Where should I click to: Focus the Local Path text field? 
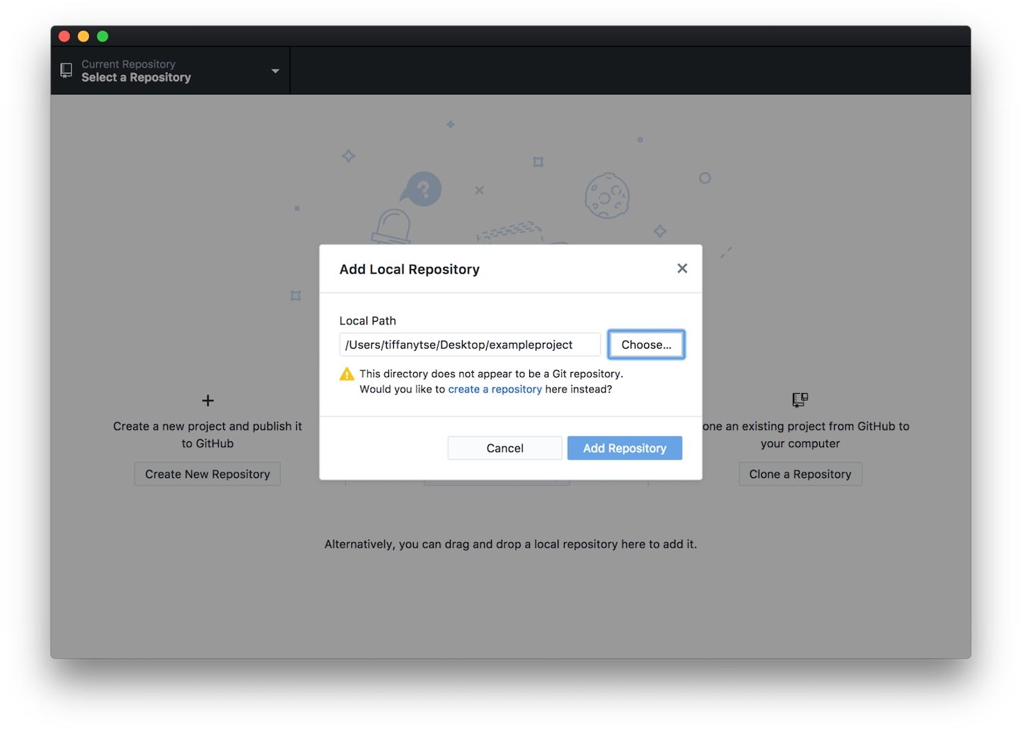click(469, 345)
